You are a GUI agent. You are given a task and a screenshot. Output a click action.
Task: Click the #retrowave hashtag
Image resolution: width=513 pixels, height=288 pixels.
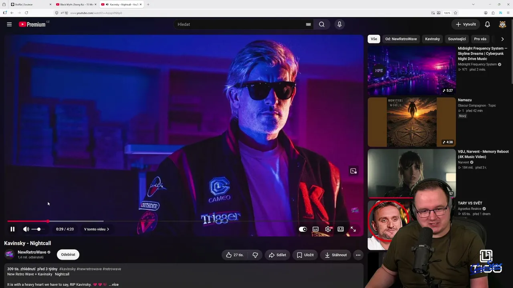click(x=112, y=269)
